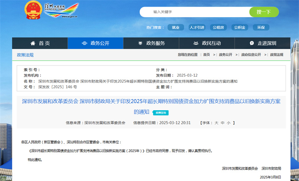Click the round icon beside 走进深圳
Viewport: 299px width, 181px height.
(x=252, y=43)
